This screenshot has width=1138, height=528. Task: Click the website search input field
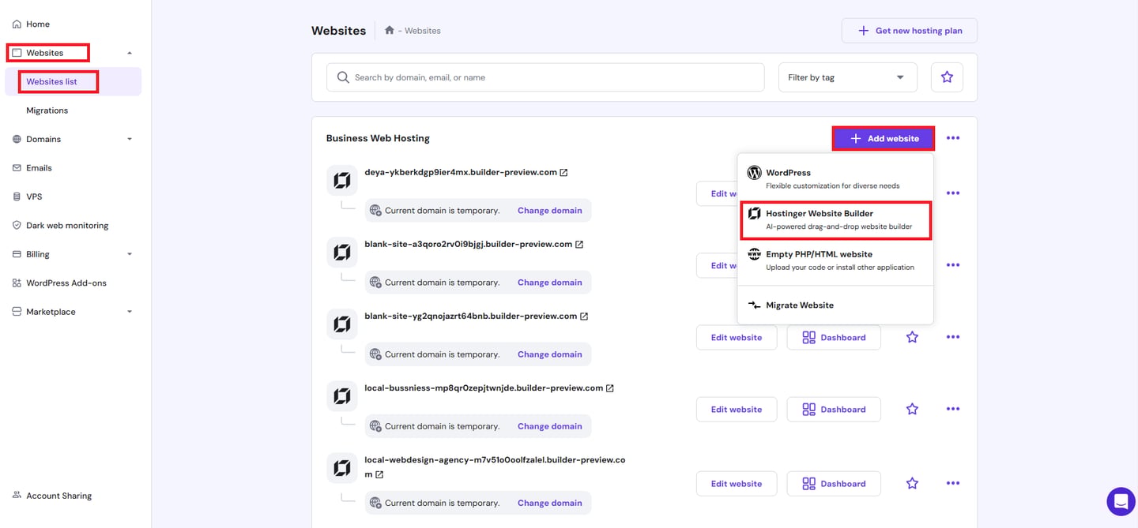[x=545, y=77]
